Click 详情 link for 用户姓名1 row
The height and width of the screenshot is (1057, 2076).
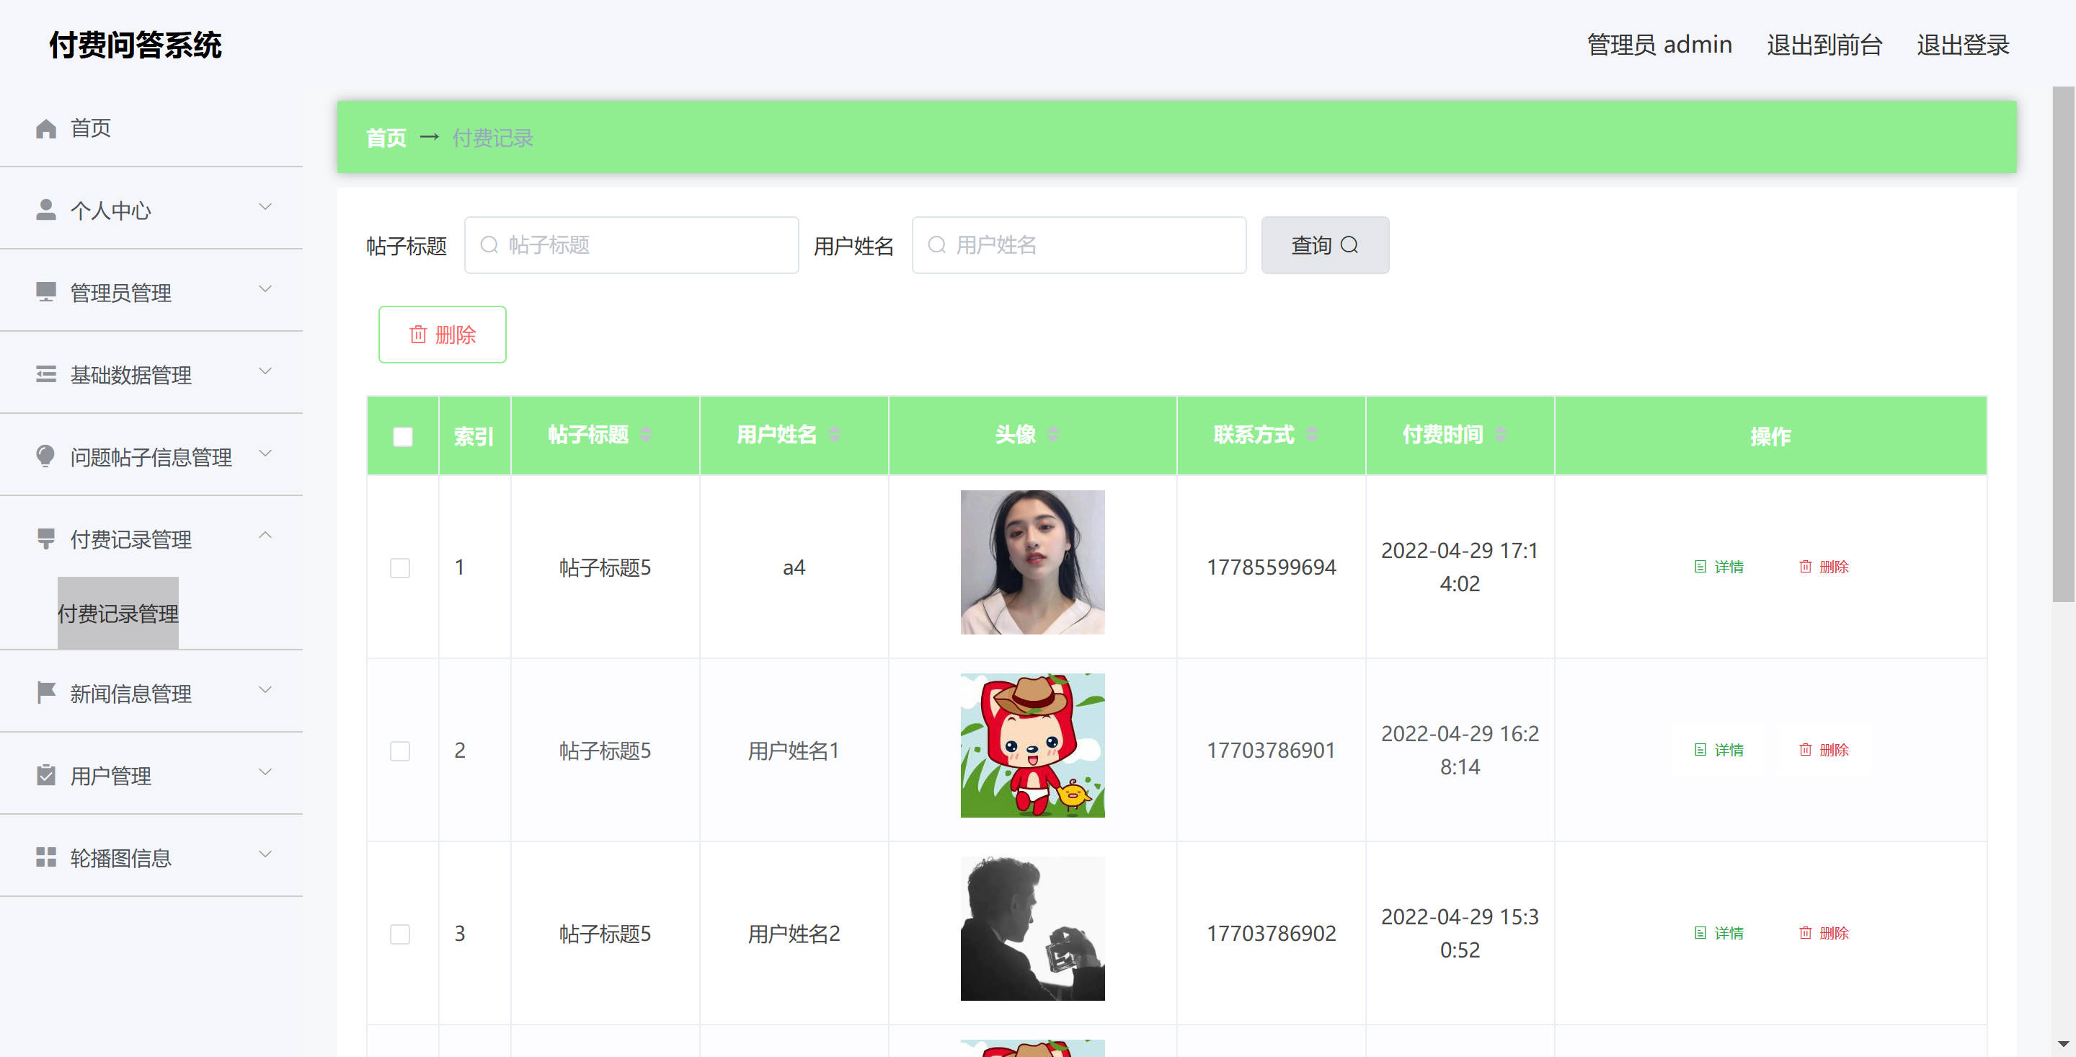coord(1718,750)
